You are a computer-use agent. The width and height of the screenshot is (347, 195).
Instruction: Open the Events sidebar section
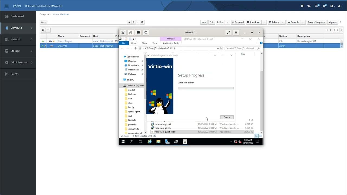click(x=18, y=74)
